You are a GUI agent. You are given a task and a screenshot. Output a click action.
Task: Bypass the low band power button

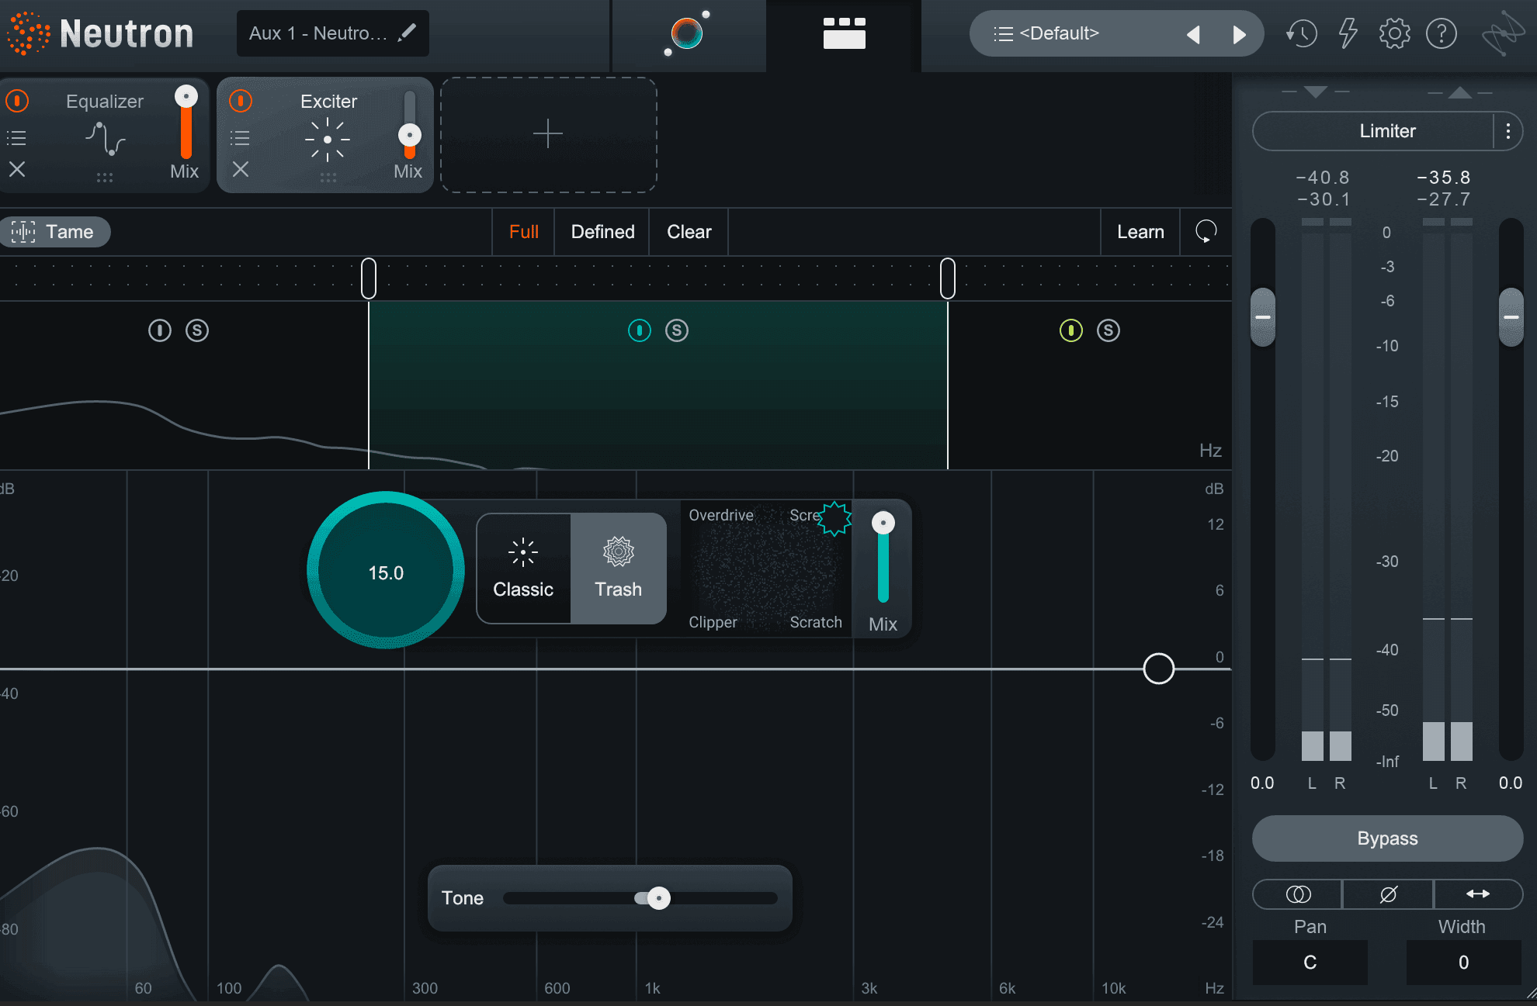tap(160, 330)
